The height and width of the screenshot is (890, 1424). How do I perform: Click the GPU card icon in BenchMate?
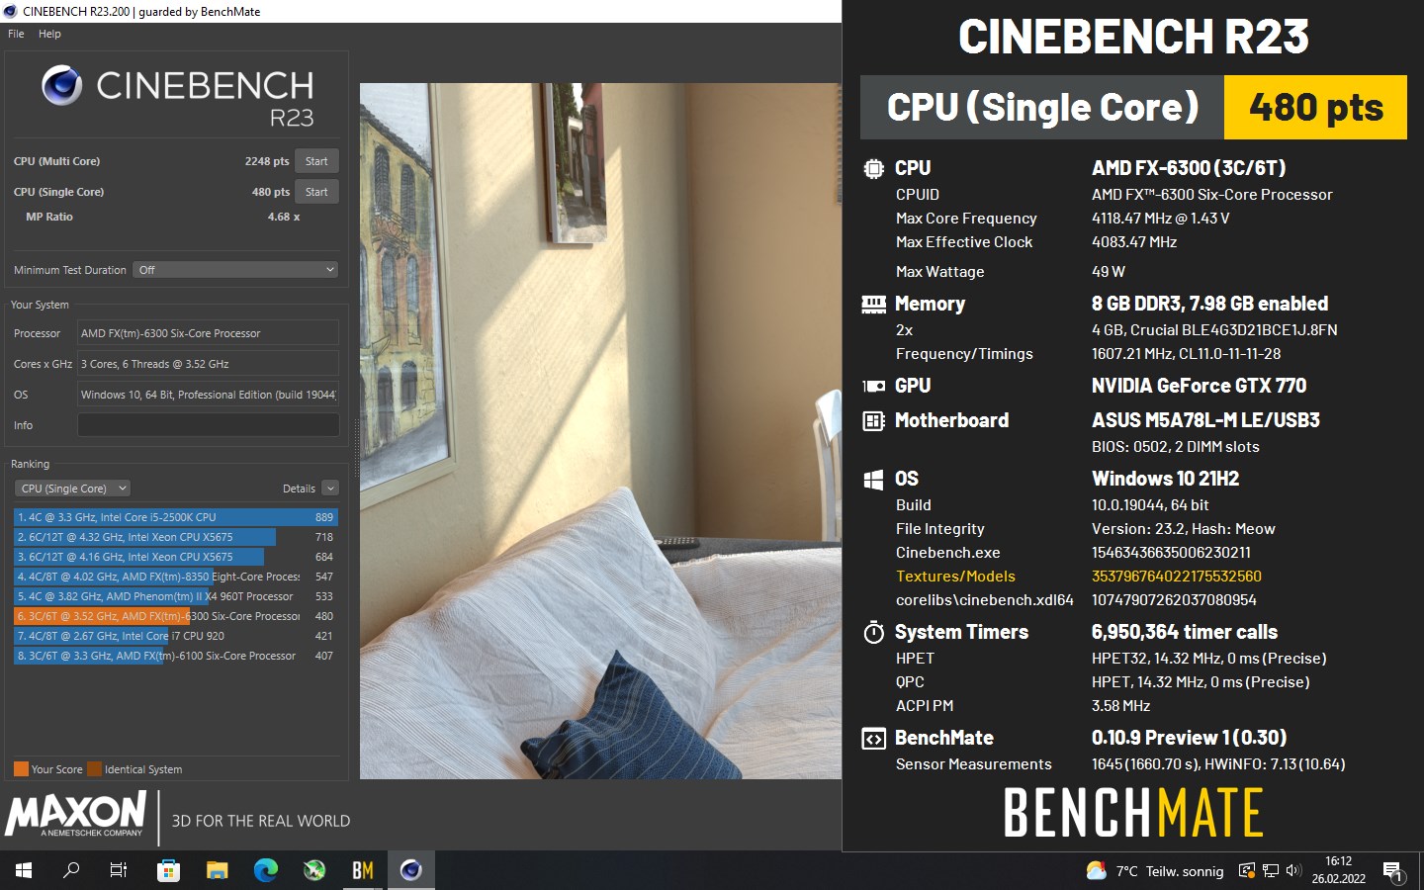[x=873, y=387]
